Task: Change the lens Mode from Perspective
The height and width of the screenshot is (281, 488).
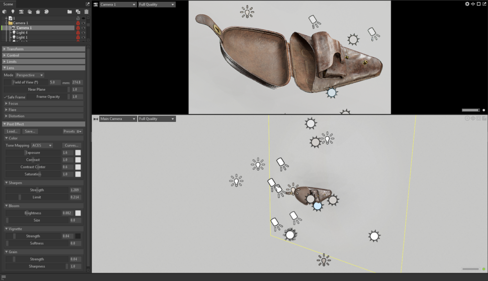Action: [29, 75]
